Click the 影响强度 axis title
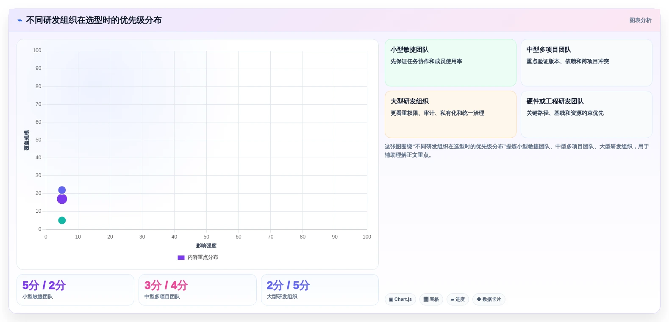 tap(206, 246)
